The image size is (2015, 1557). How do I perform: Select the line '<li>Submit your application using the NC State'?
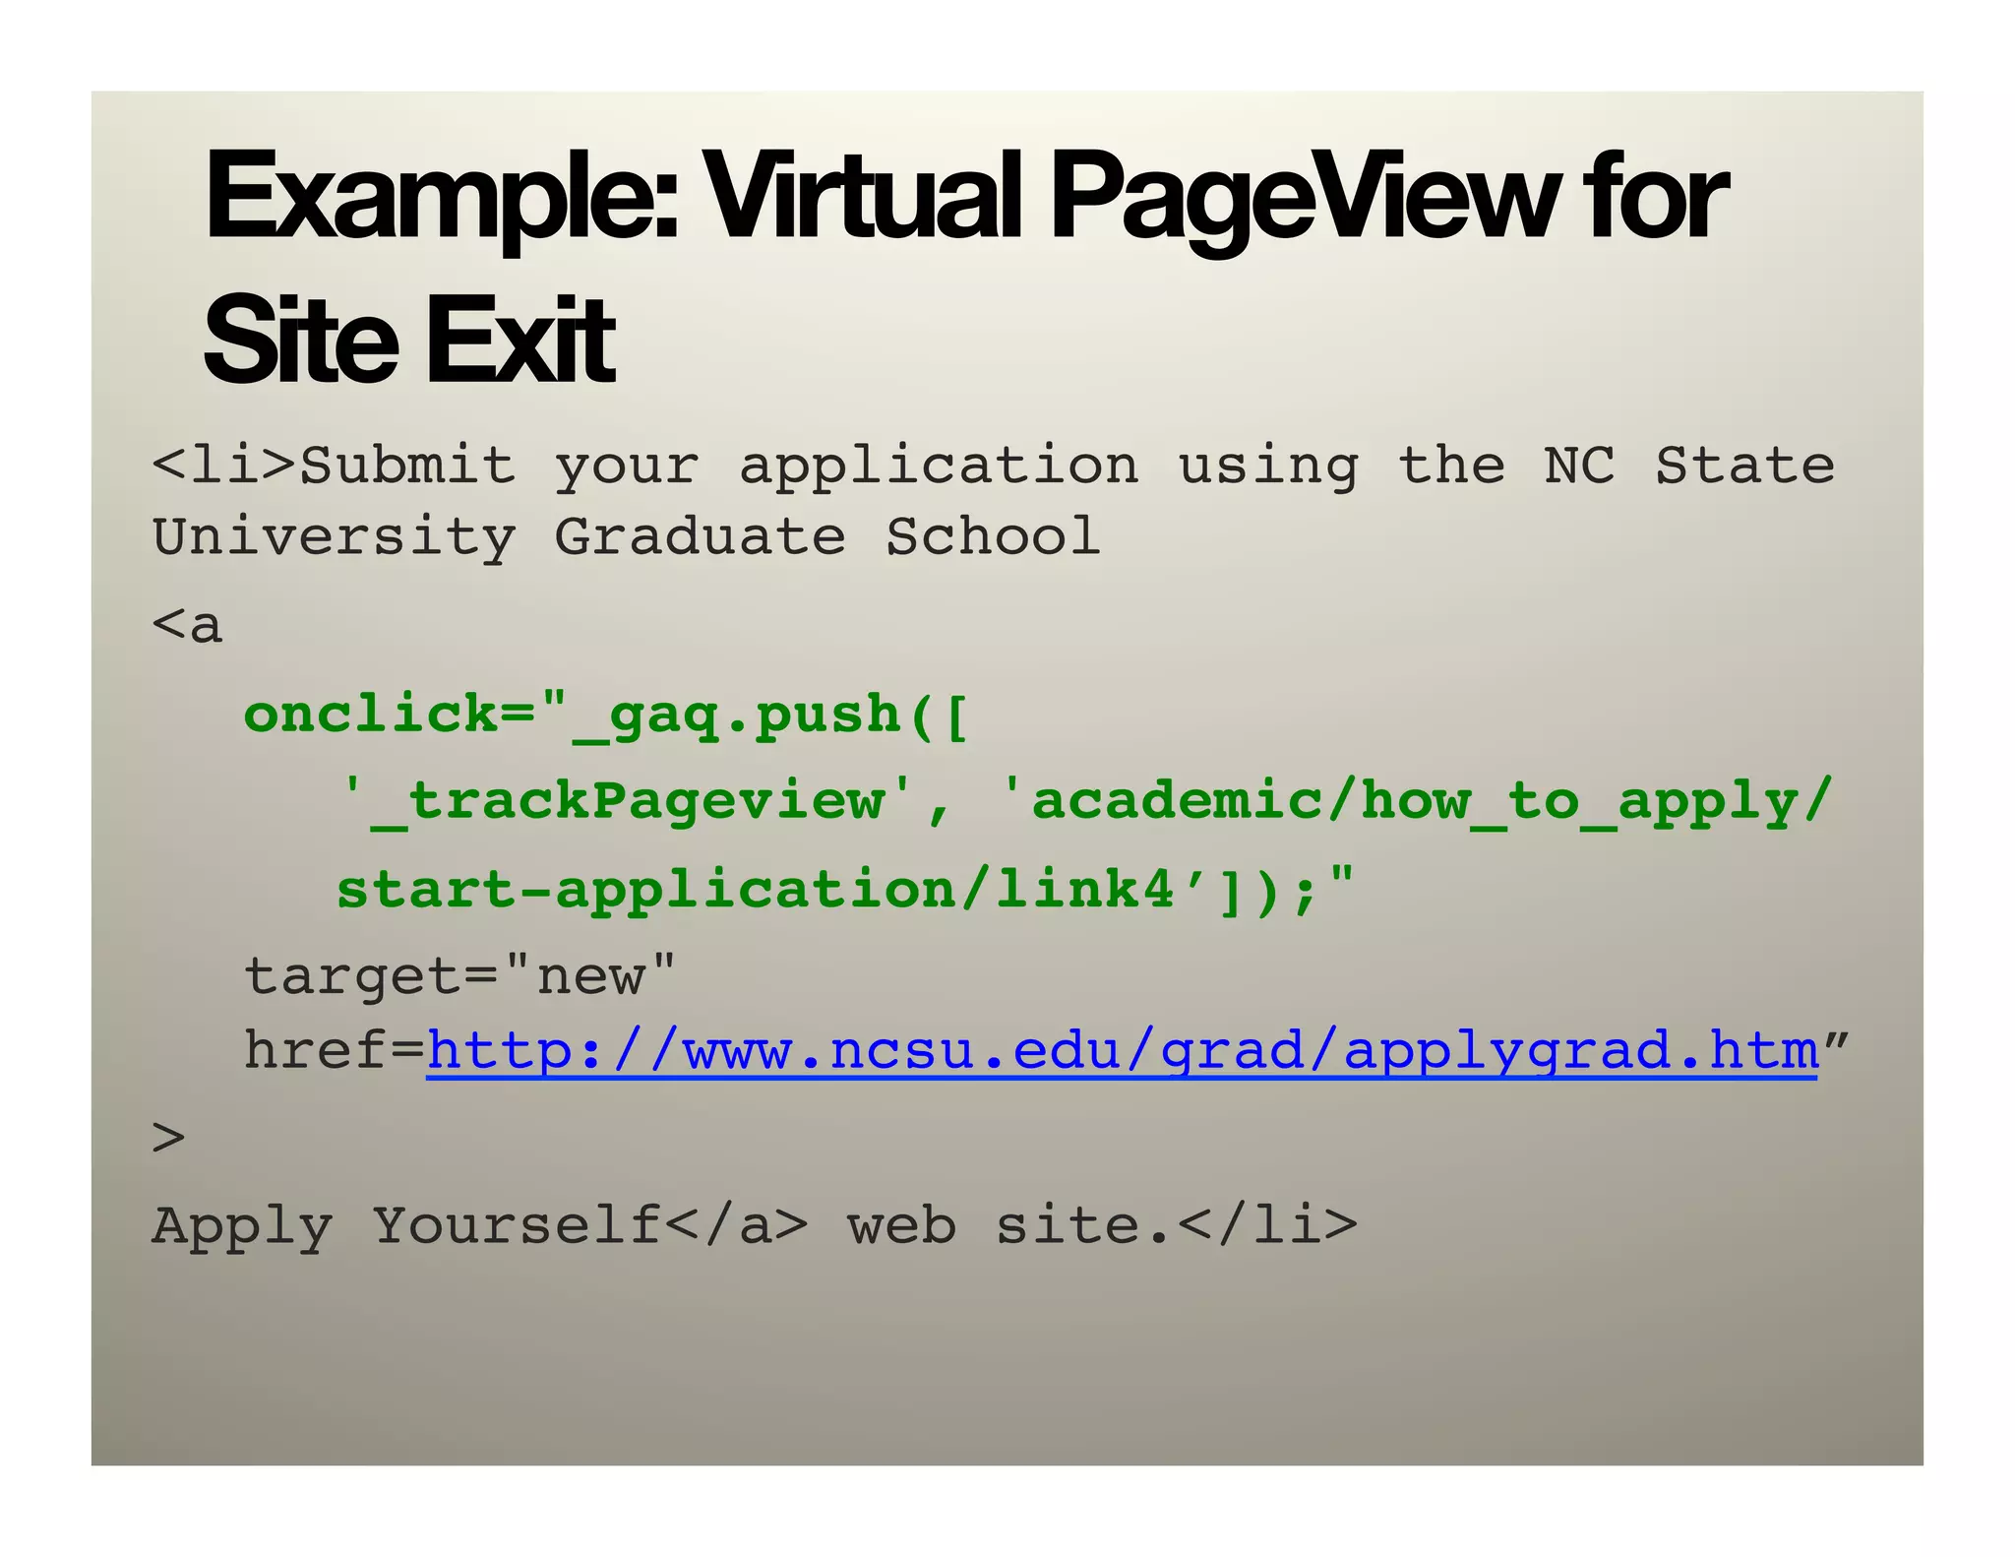(x=994, y=466)
